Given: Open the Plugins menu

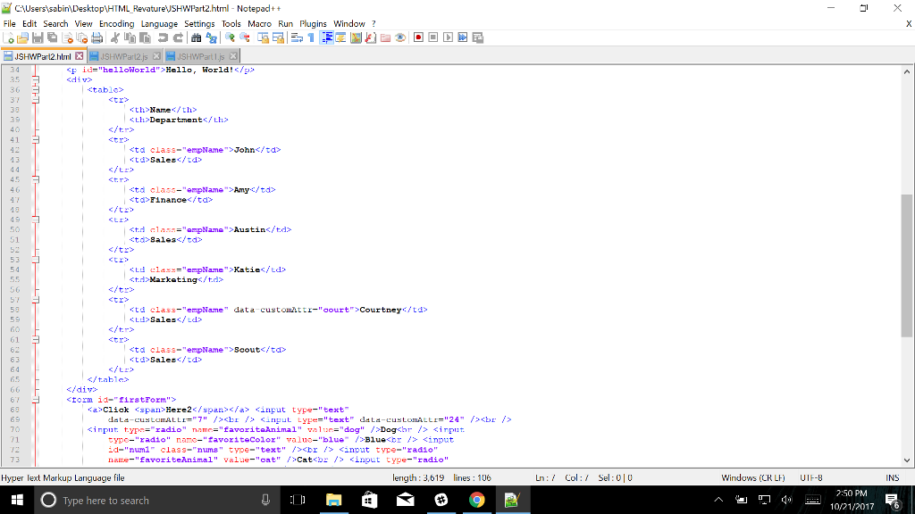Looking at the screenshot, I should [x=313, y=24].
